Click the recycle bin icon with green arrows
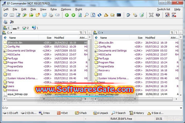The image size is (185, 123). 142,15
